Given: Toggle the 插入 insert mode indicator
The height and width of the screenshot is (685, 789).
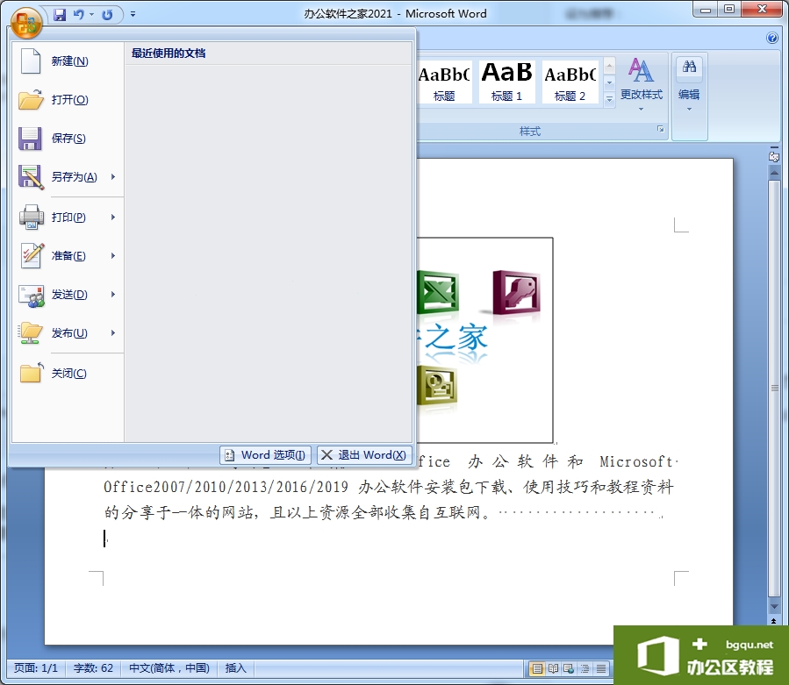Looking at the screenshot, I should point(235,668).
